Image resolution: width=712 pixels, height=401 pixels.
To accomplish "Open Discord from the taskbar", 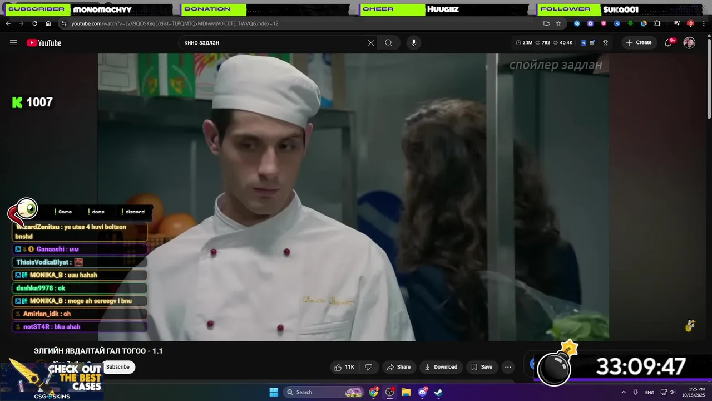I will point(422,392).
